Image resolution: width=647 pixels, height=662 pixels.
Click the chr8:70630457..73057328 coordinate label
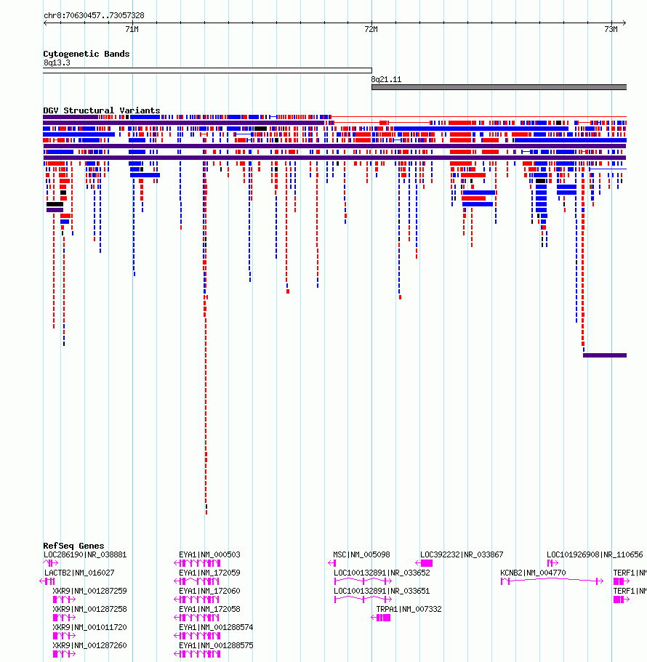coord(94,15)
